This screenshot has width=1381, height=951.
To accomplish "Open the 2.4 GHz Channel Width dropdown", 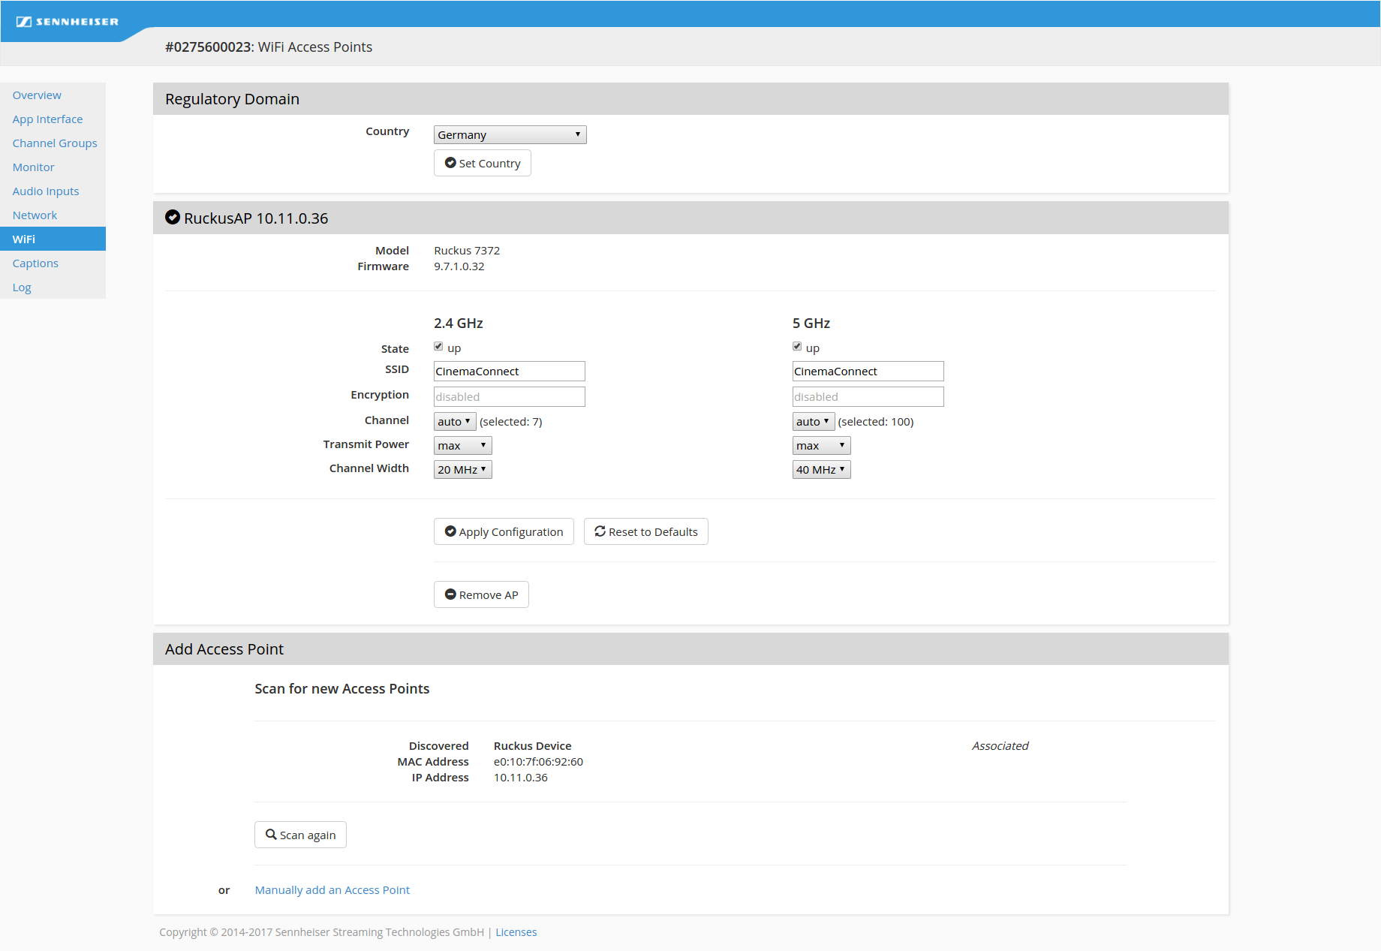I will click(462, 470).
